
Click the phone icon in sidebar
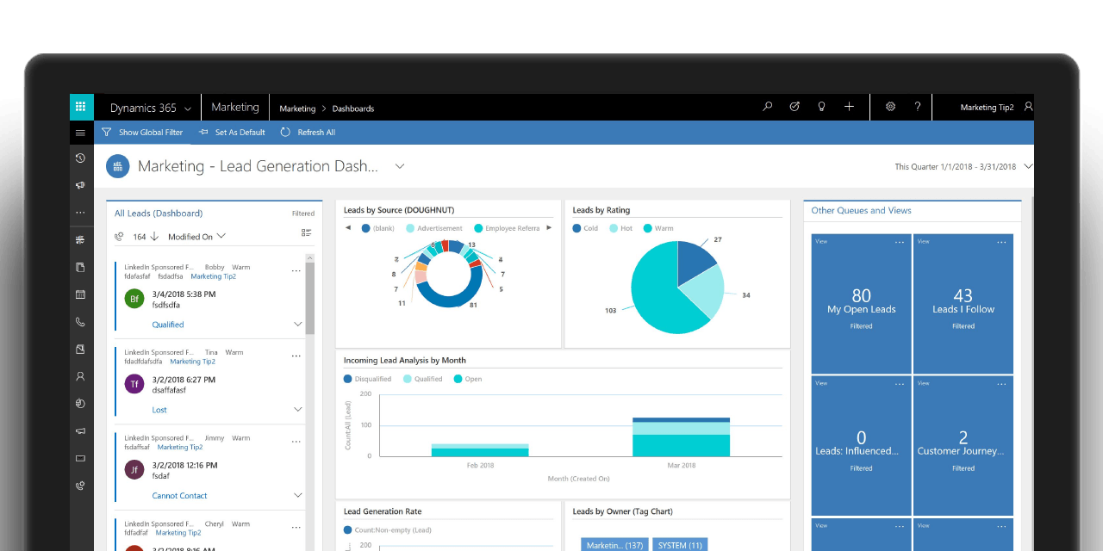pyautogui.click(x=81, y=322)
